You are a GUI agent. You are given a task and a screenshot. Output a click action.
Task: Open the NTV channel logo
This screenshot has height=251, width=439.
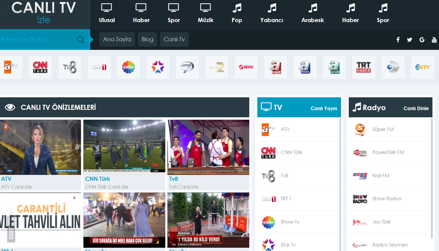pos(423,67)
